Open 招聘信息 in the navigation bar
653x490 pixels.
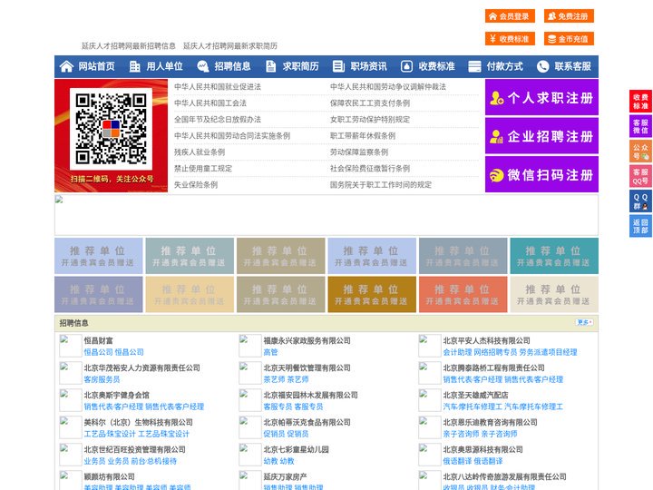(232, 66)
